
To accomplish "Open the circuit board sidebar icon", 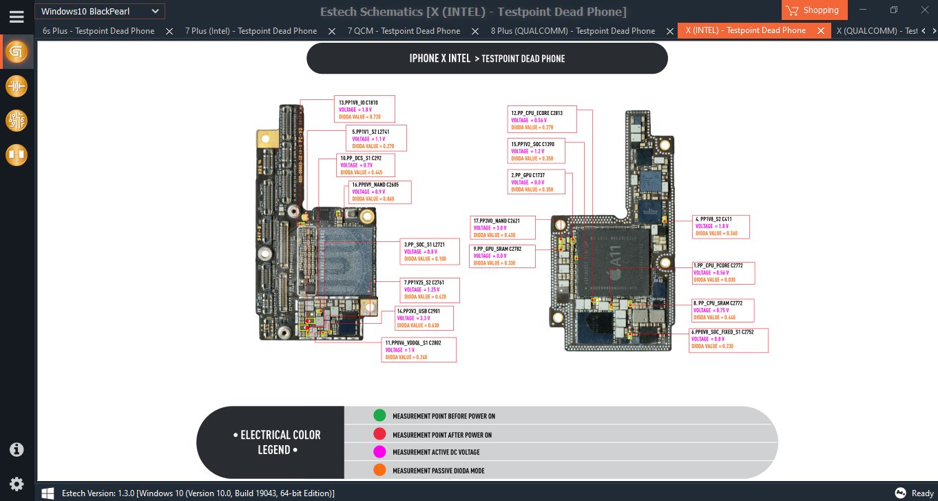I will tap(17, 121).
